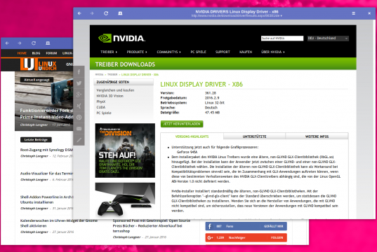Click Letzte Beiträge label
The image size is (377, 252).
coord(36,139)
